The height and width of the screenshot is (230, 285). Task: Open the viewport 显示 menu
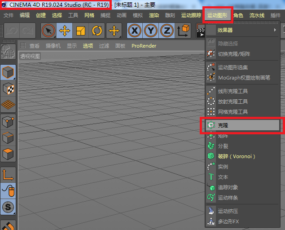(72, 46)
